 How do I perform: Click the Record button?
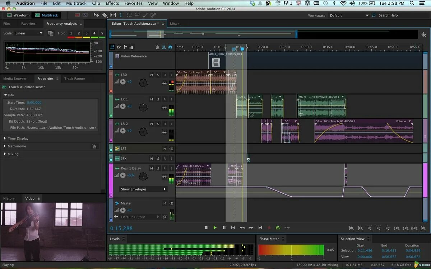tap(269, 227)
